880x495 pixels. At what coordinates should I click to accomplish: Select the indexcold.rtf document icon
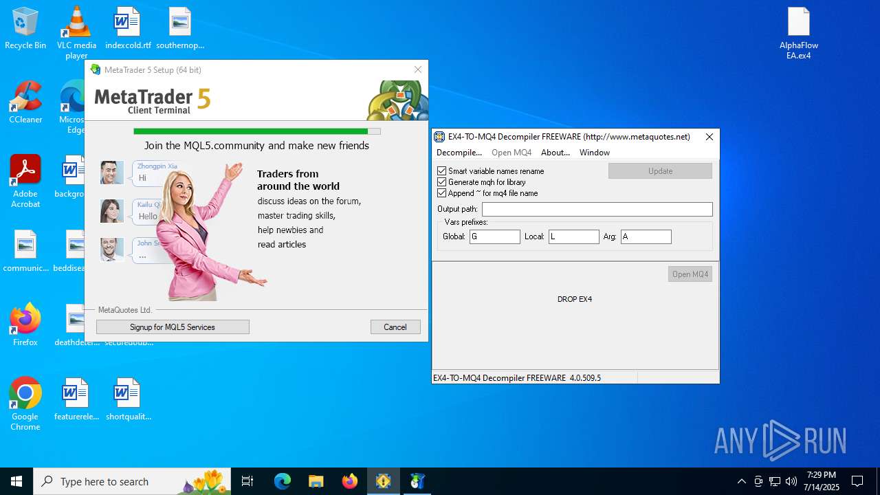click(128, 28)
